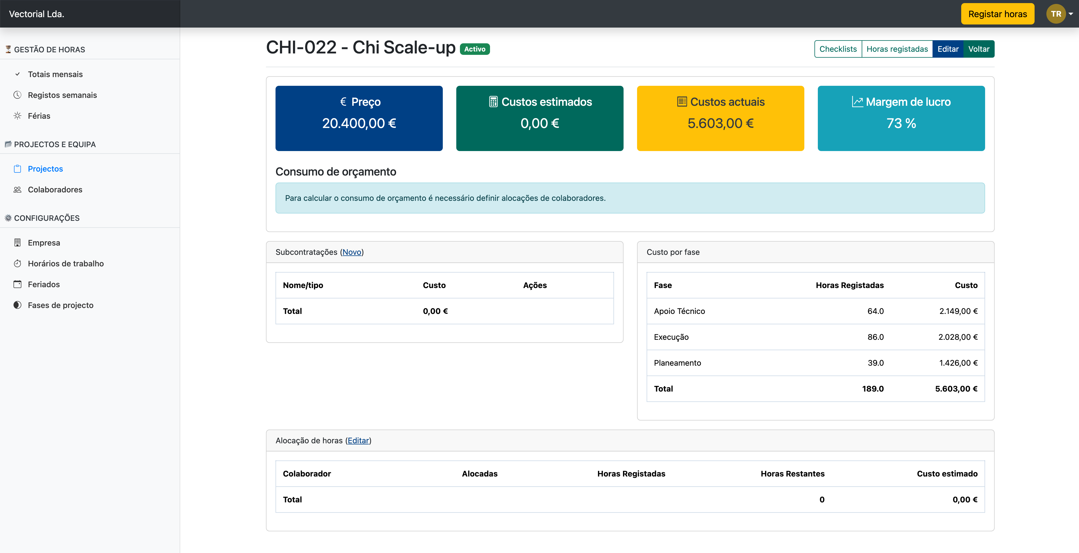Click the Editar link in Alocação de horas
The height and width of the screenshot is (553, 1079).
358,440
